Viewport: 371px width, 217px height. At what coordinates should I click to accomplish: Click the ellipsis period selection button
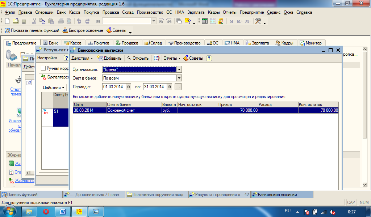[178, 87]
